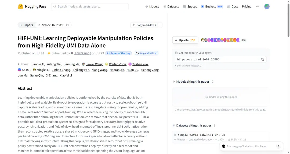290x154 pixels.
Task: Open the Pricing page
Action: 247,6
